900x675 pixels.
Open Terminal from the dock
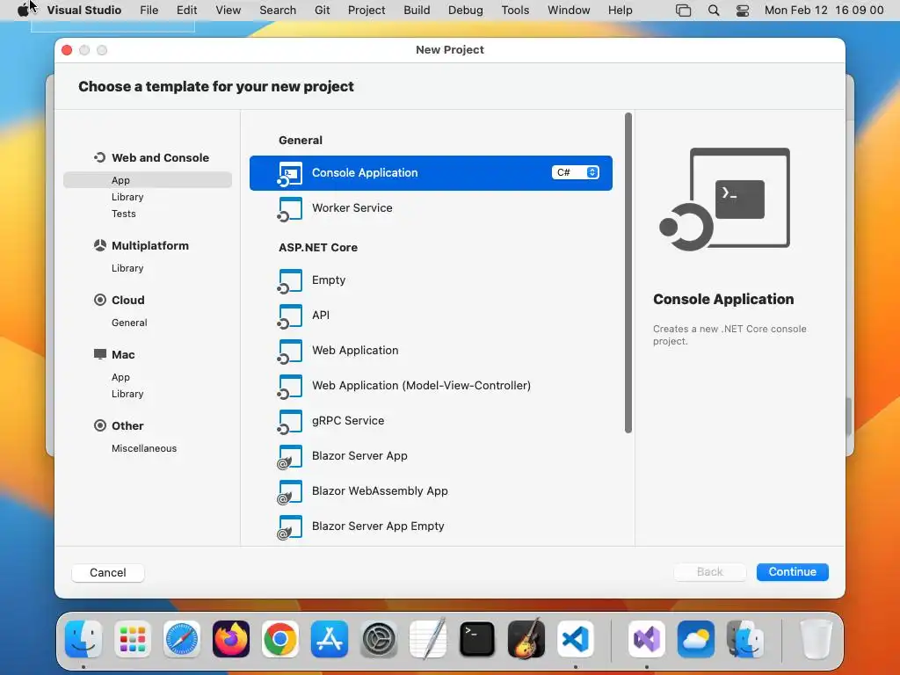click(477, 639)
